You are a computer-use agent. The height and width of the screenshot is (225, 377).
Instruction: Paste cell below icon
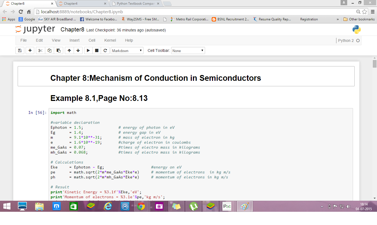[x=58, y=50]
